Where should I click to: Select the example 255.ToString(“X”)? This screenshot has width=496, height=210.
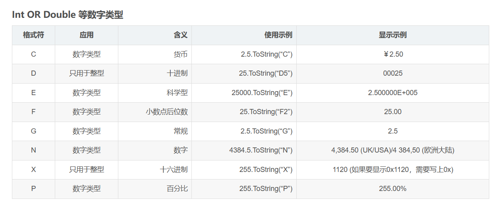pos(266,170)
